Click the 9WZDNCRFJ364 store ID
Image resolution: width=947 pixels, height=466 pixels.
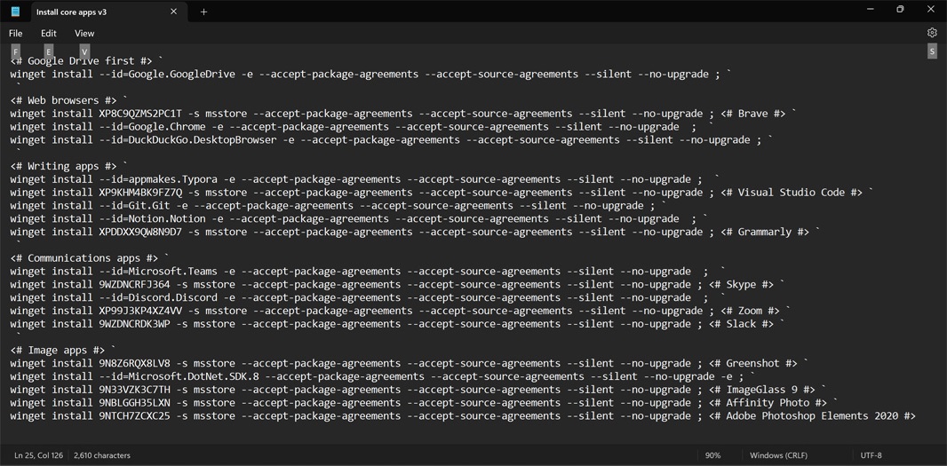click(x=135, y=284)
